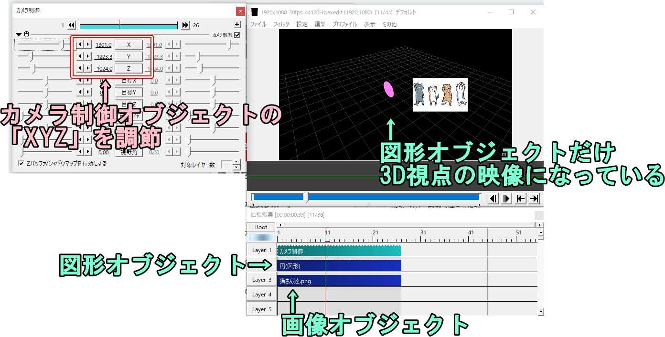Uncheck the カメラ制御 checkbox
This screenshot has height=337, width=665.
pos(237,35)
